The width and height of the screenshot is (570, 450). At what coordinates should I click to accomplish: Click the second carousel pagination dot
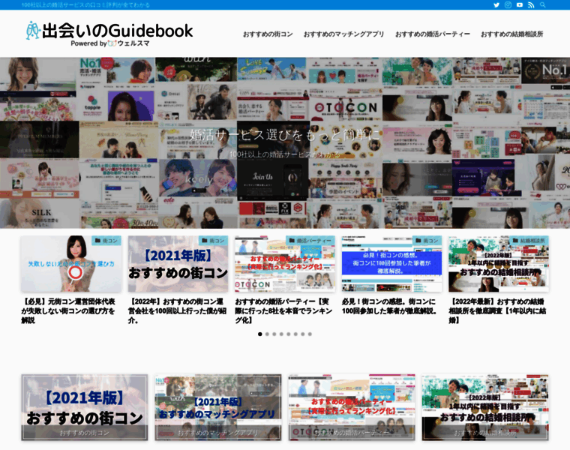click(x=267, y=334)
